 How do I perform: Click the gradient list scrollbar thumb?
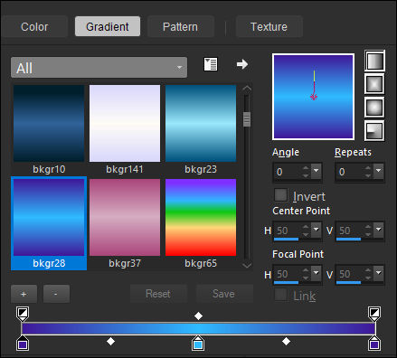(x=247, y=119)
